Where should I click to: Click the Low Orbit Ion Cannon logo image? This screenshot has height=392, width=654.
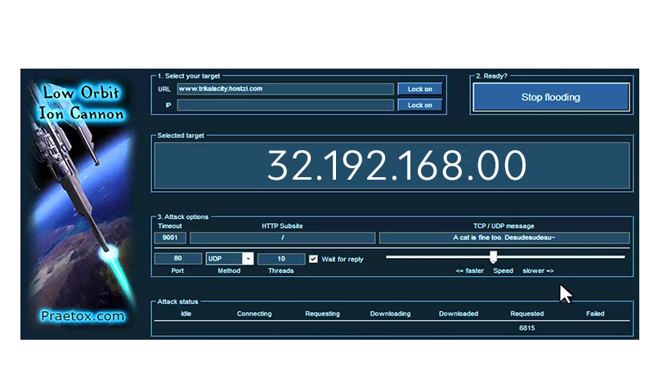pos(83,203)
